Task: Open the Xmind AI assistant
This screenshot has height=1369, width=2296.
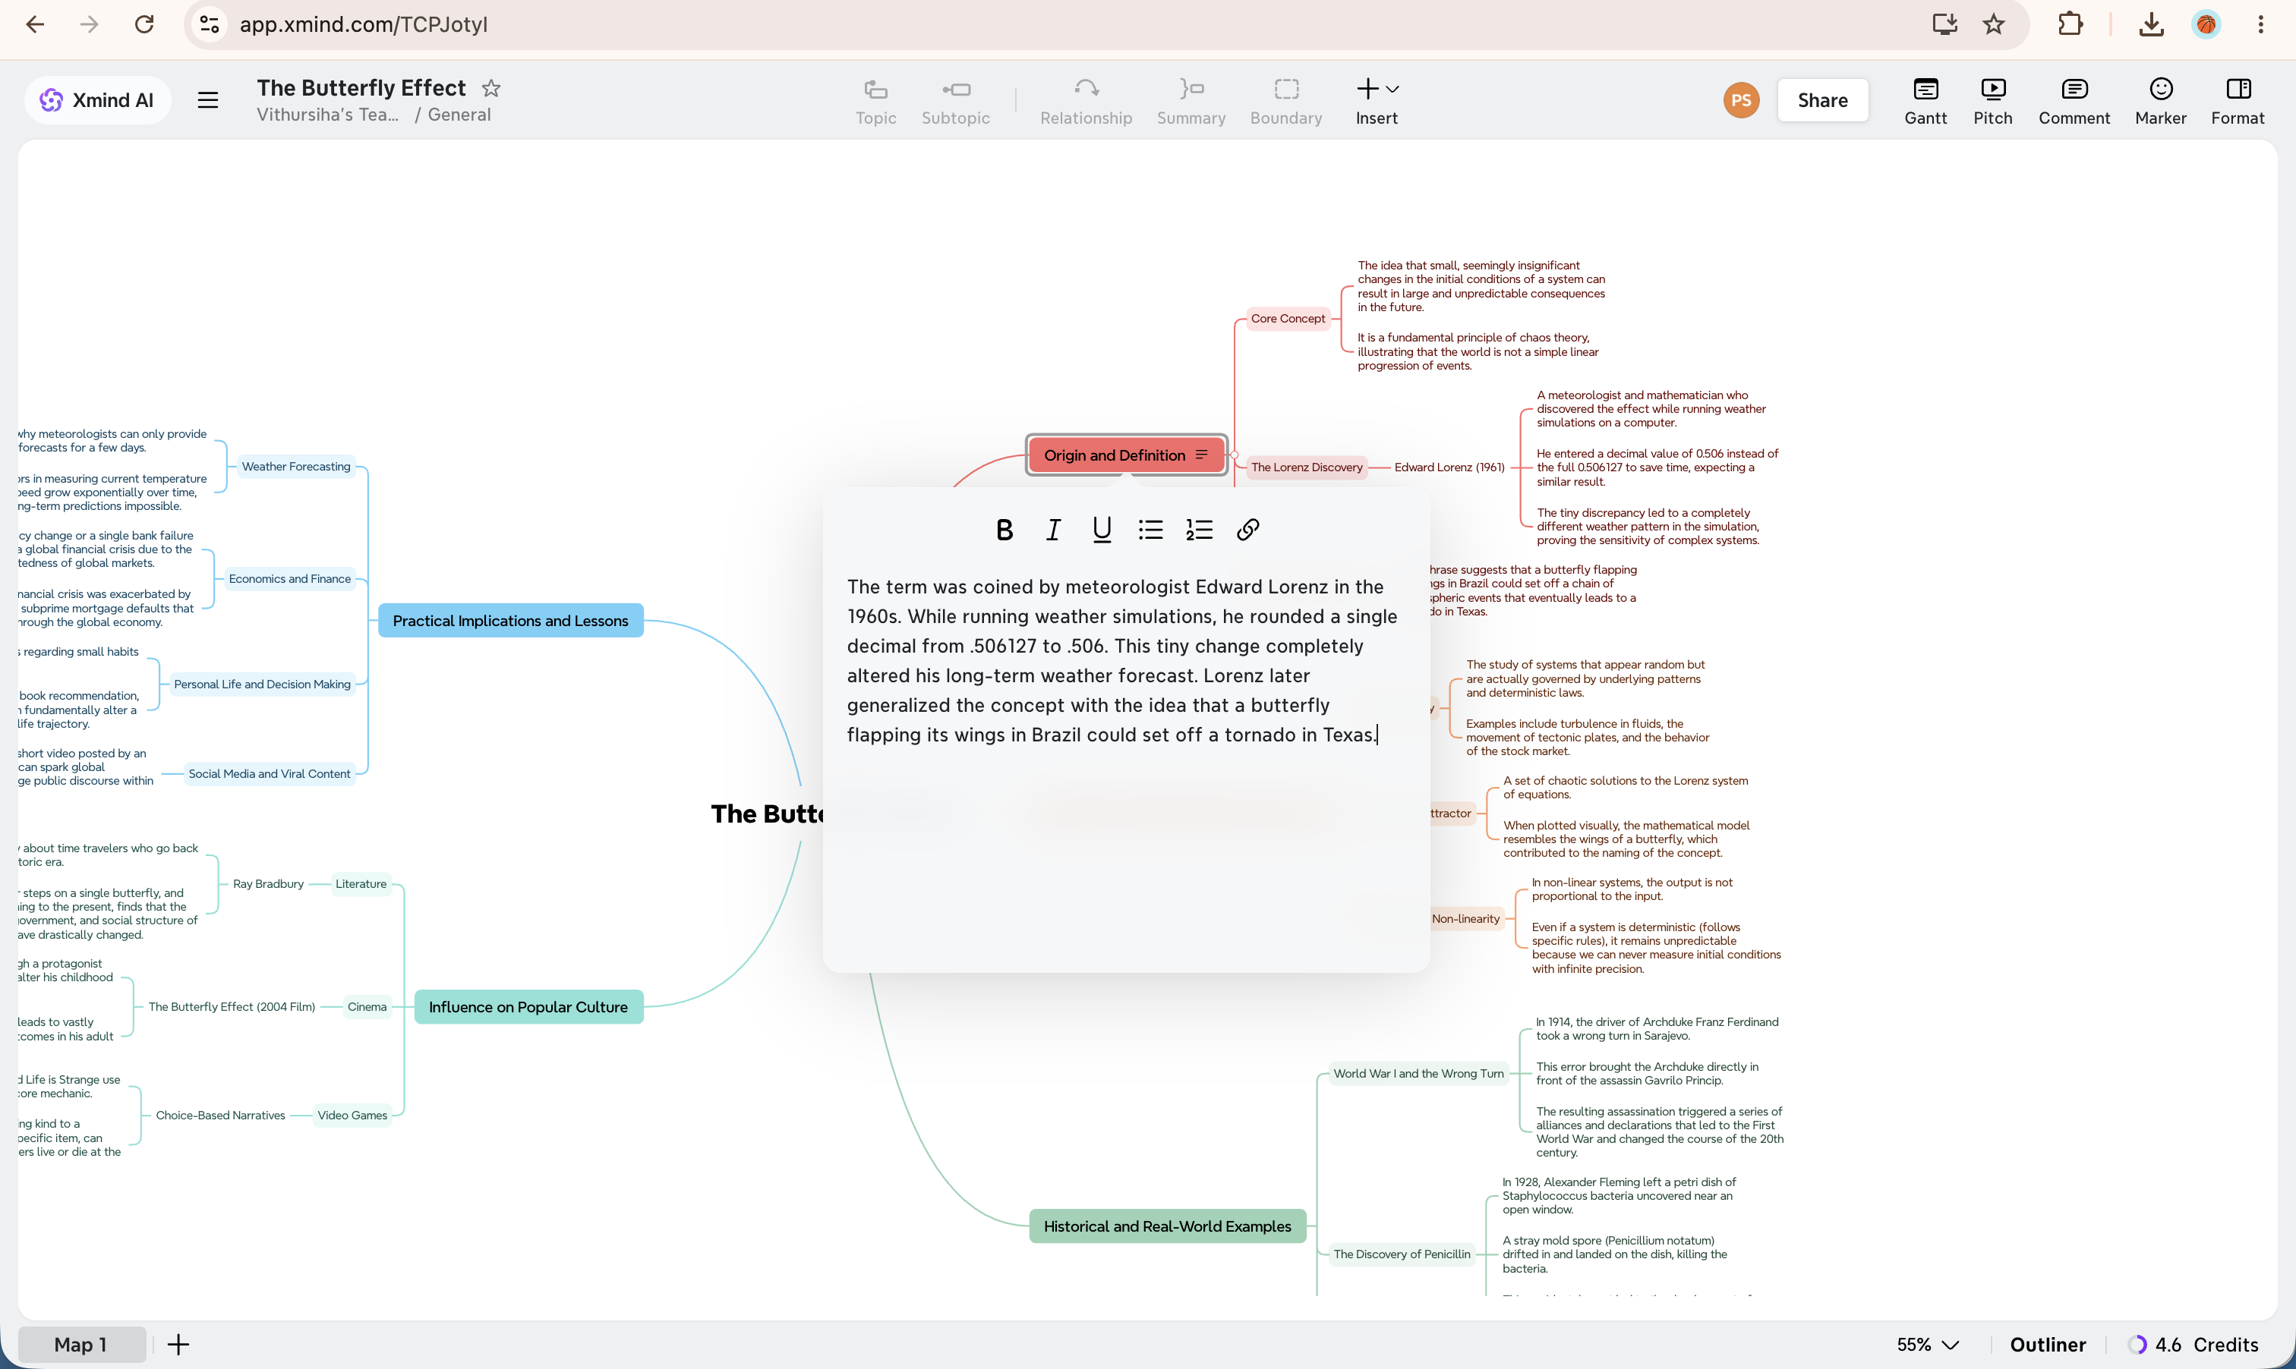Action: point(98,101)
